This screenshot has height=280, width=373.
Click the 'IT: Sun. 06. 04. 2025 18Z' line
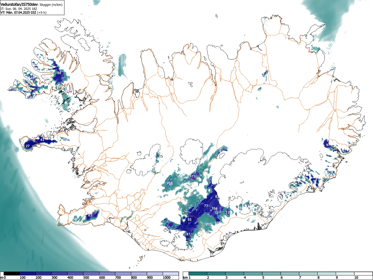[x=19, y=9]
